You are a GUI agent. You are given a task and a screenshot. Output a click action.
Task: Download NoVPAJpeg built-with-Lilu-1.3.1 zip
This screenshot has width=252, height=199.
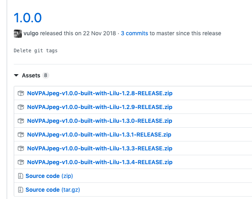click(x=99, y=135)
